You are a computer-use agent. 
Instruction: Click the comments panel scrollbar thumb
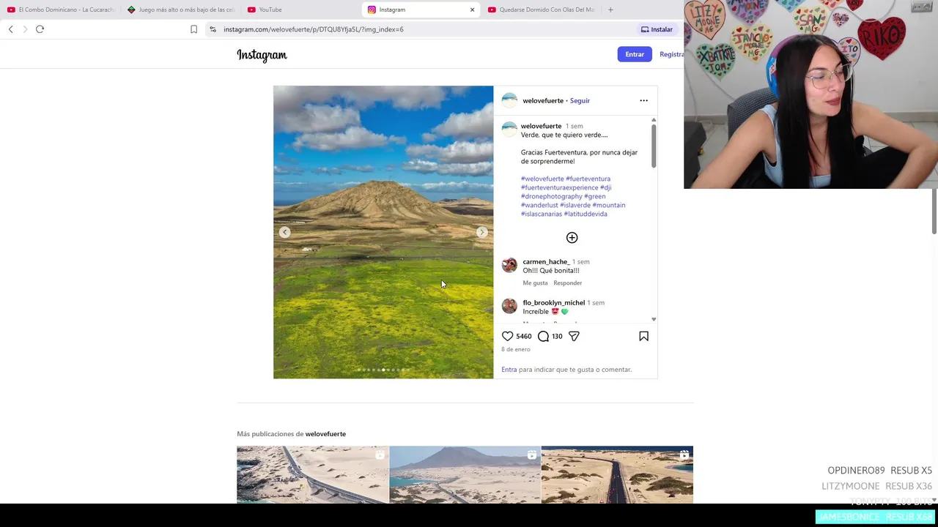pos(653,146)
